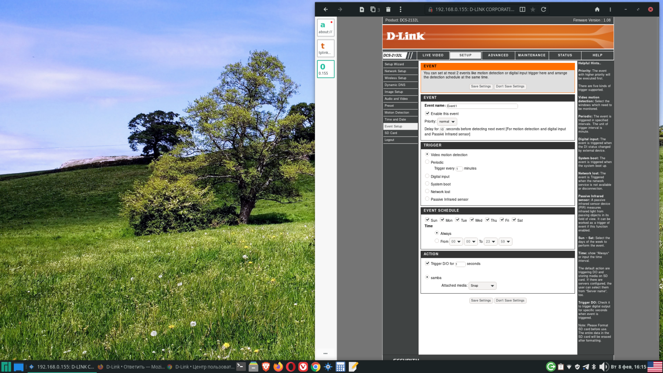Launch Telegram from the system tray
This screenshot has width=663, height=373.
(x=585, y=367)
